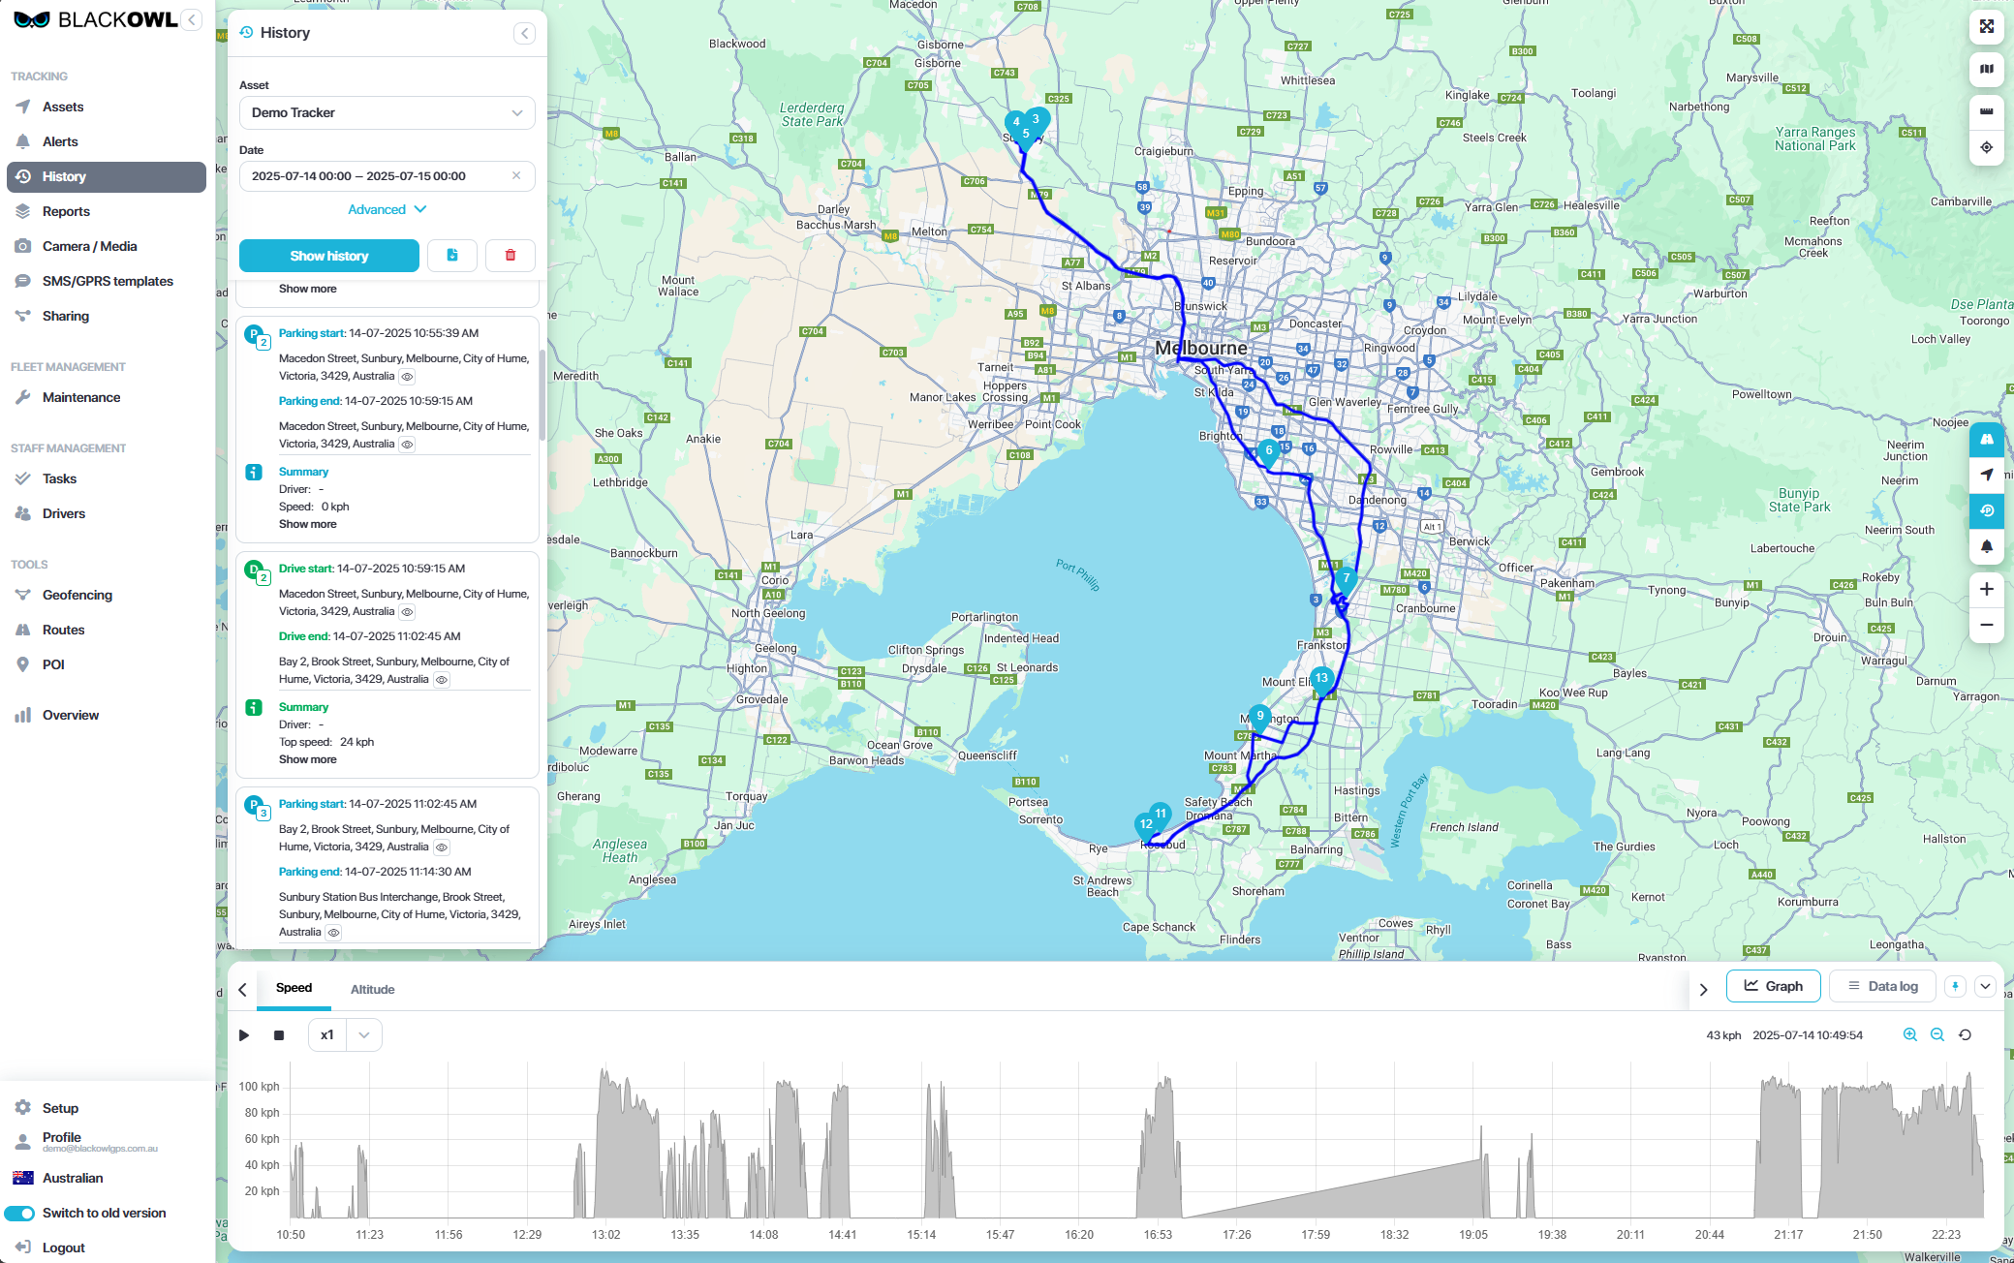Export history with document icon
This screenshot has width=2014, height=1263.
tap(452, 256)
